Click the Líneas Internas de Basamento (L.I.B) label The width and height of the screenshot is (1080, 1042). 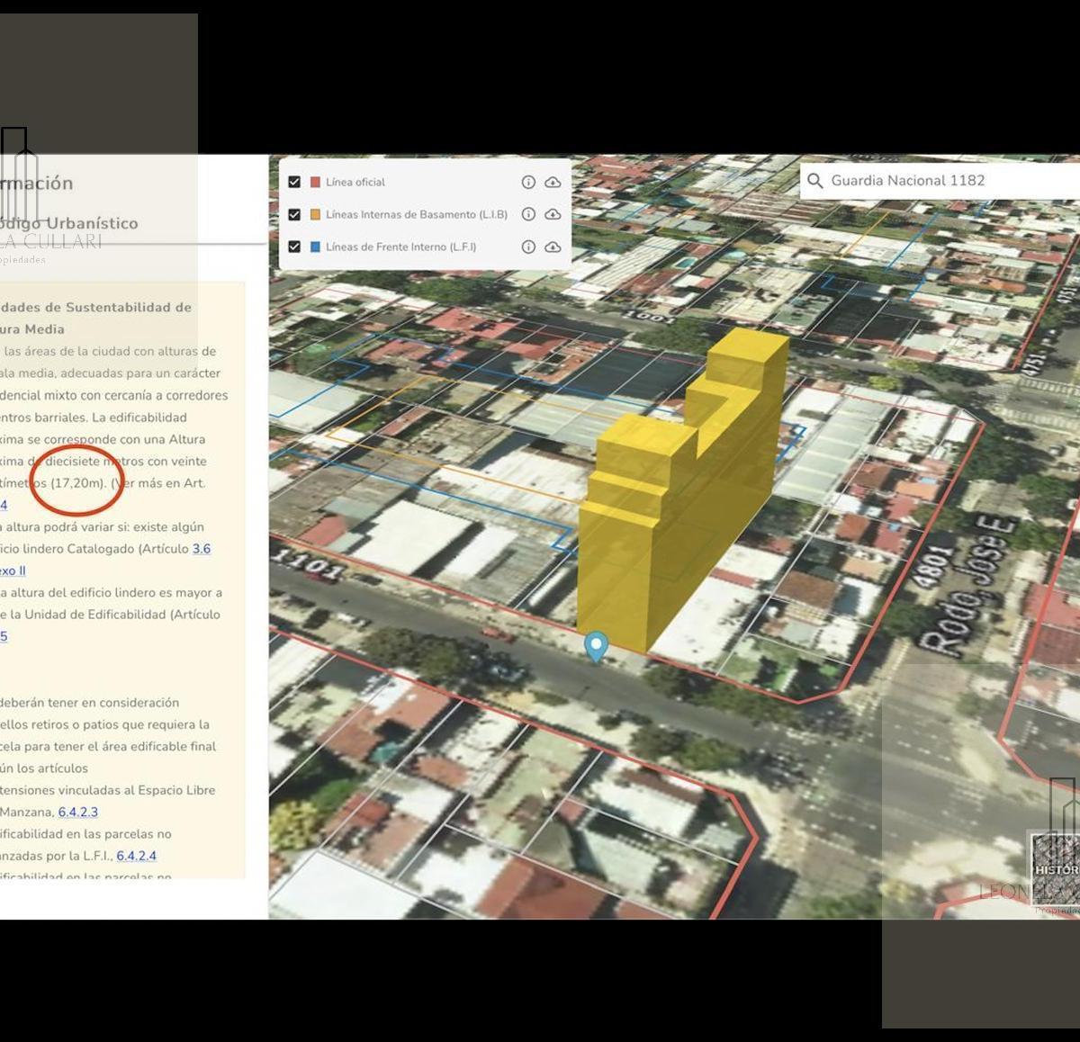pos(417,214)
